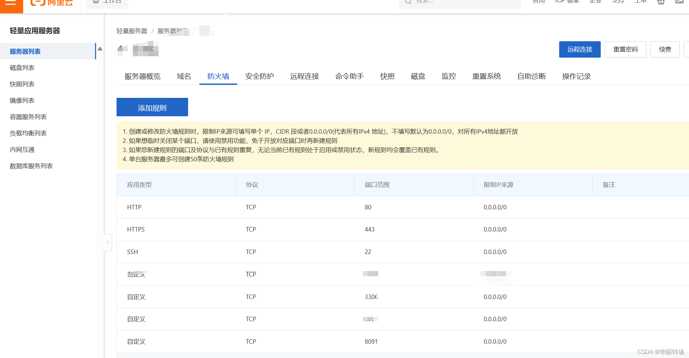Select the HTTP rule row label
This screenshot has width=689, height=358.
click(134, 207)
